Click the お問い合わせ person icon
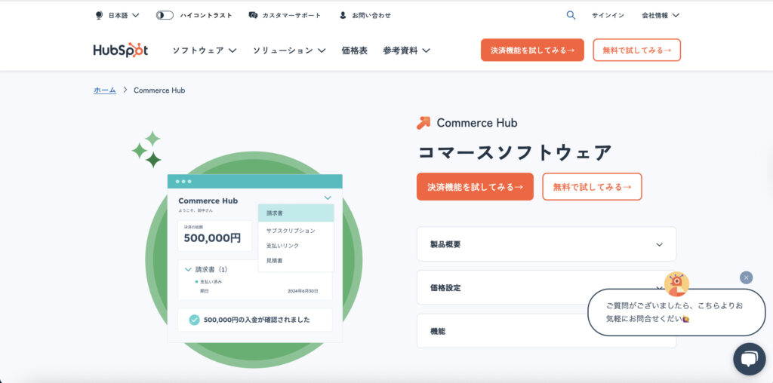Screen dimensions: 773x383 tap(343, 15)
